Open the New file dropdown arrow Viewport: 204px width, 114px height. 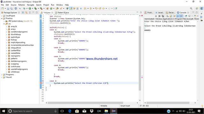[5, 9]
